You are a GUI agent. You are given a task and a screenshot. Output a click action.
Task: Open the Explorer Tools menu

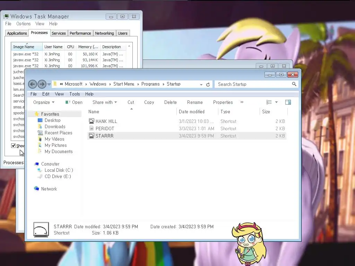(x=75, y=94)
